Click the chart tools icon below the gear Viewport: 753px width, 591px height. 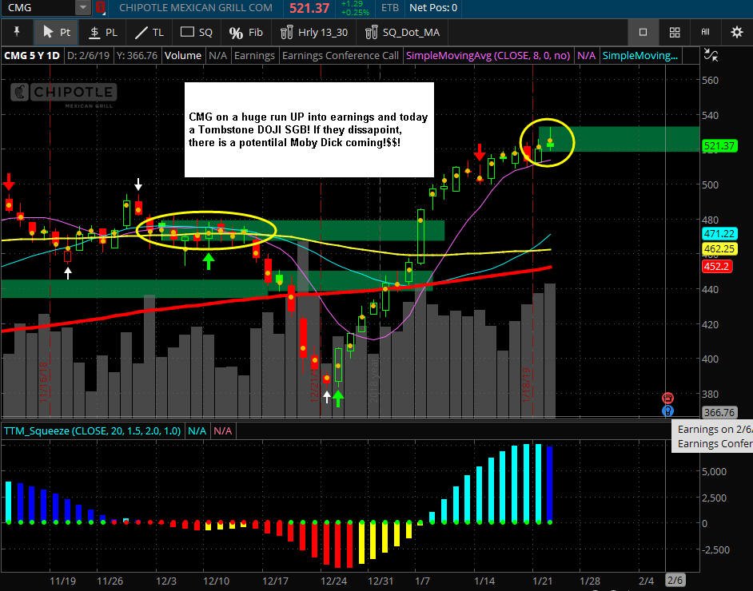click(x=711, y=54)
